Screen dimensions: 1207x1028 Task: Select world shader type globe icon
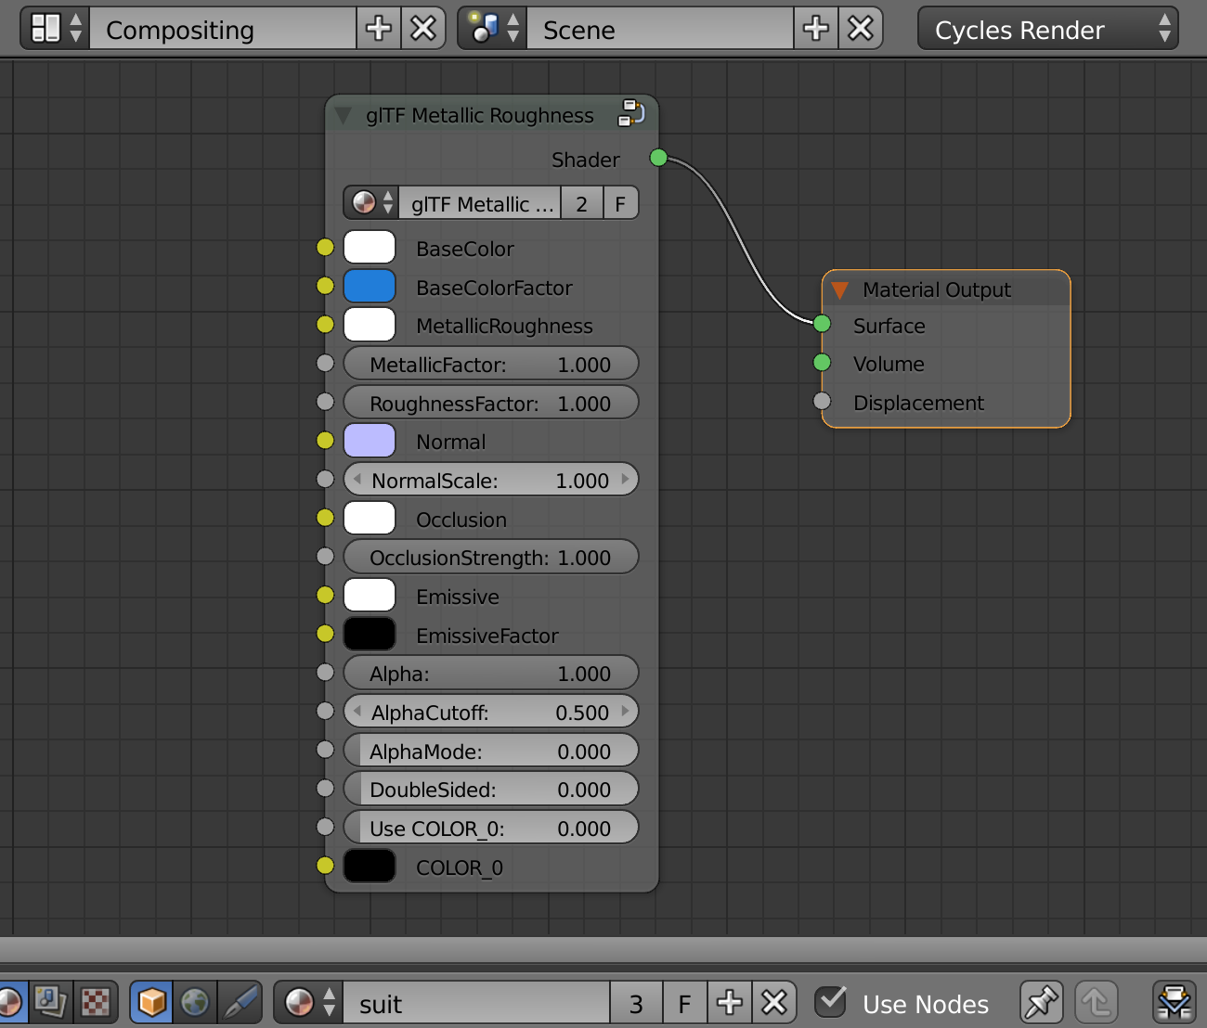click(x=195, y=1002)
